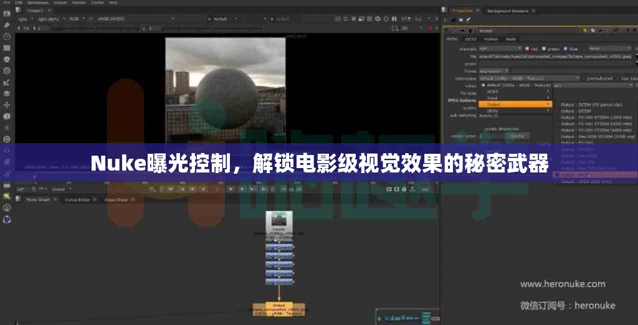Adjust the Viewer gamma slider
Image resolution: width=638 pixels, height=325 pixels.
pyautogui.click(x=212, y=29)
